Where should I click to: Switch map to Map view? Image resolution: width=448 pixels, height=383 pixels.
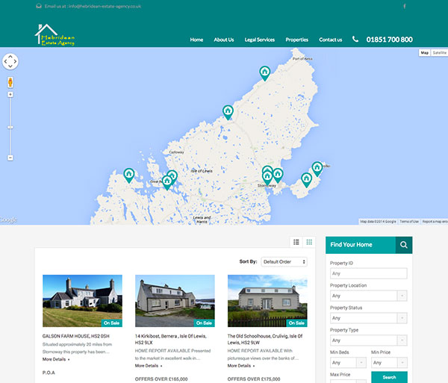click(425, 52)
